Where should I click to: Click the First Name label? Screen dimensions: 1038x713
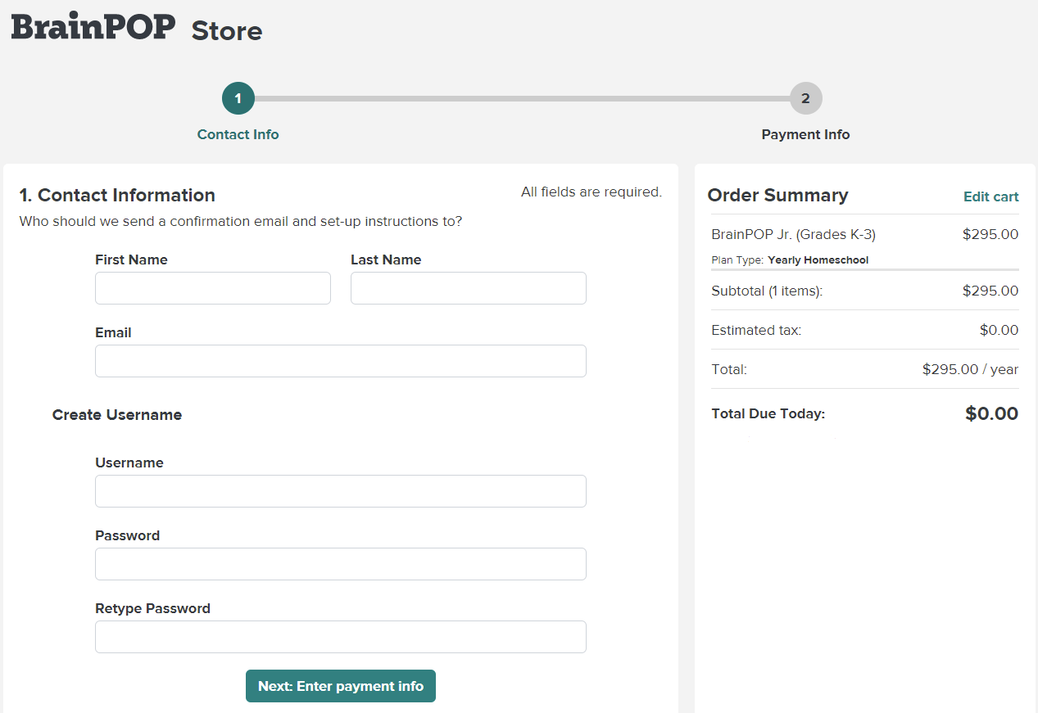[131, 259]
